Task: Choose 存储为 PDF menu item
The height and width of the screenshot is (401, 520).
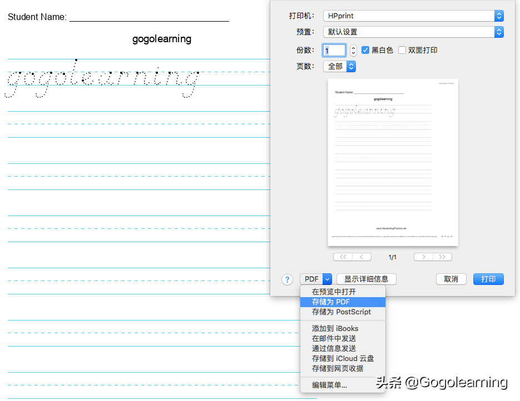Action: pyautogui.click(x=343, y=302)
